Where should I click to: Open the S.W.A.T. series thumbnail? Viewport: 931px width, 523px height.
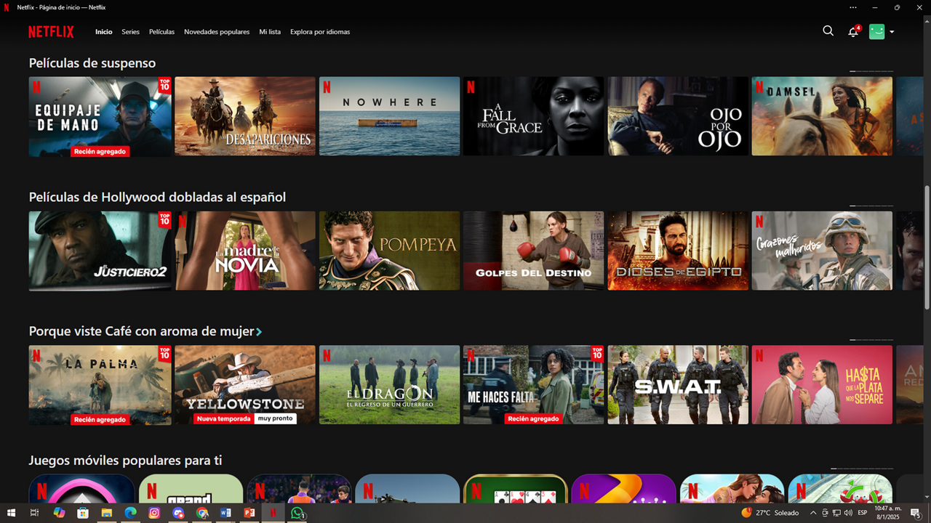pos(678,385)
